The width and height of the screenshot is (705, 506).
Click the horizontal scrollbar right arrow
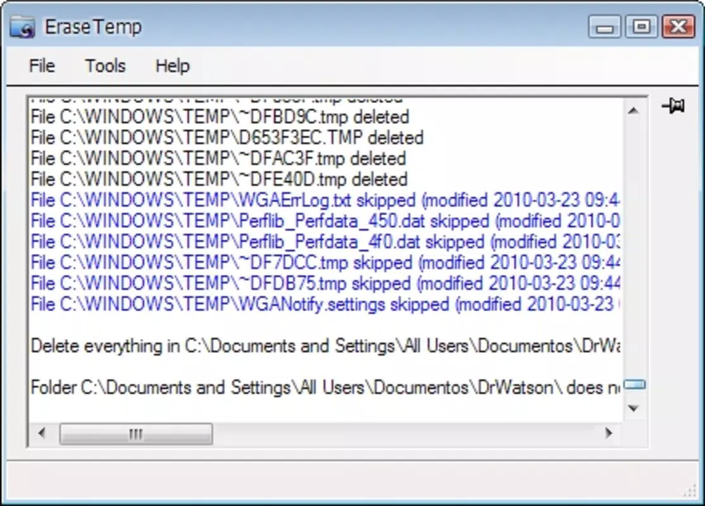coord(608,433)
